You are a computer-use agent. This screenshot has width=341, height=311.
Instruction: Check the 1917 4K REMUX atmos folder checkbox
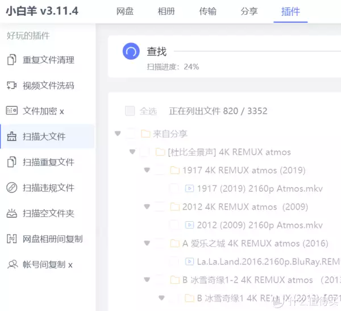tap(159, 170)
